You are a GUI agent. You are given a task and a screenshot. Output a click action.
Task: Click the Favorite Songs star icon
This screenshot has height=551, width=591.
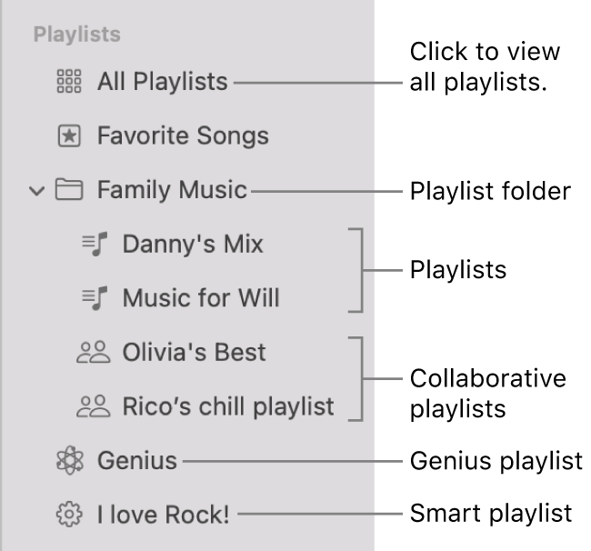(69, 136)
